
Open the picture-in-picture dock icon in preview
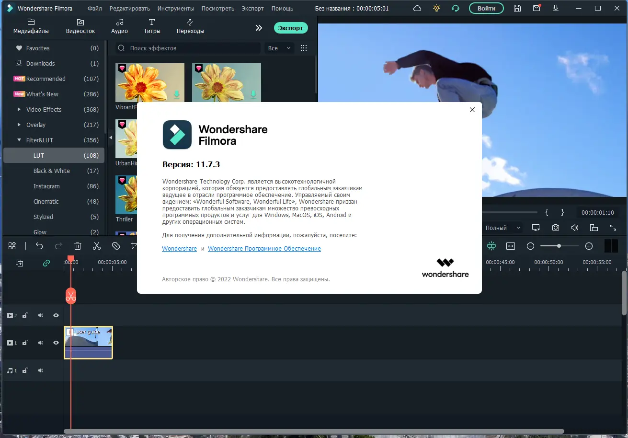[594, 228]
